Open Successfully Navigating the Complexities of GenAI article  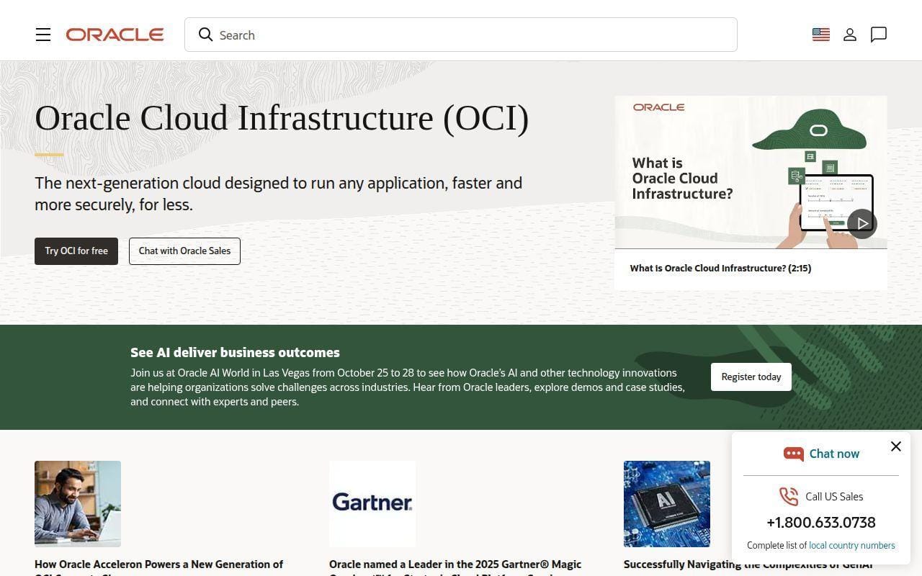click(x=748, y=564)
